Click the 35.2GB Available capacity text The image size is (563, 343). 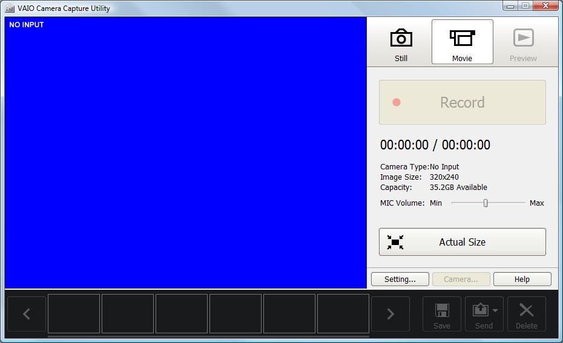[458, 188]
